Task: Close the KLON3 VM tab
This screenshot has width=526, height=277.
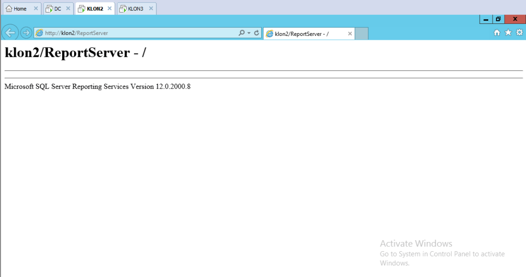Action: [151, 9]
